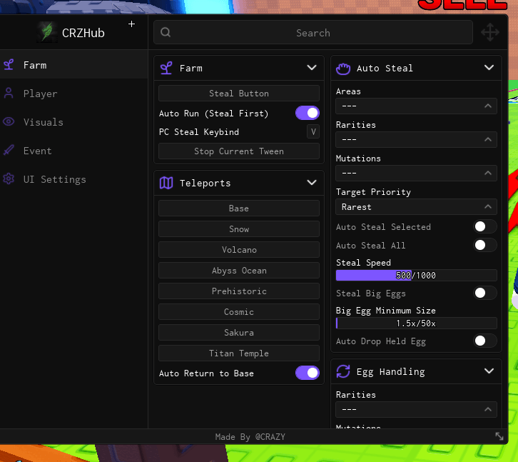Image resolution: width=518 pixels, height=462 pixels.
Task: Click the Search input field
Action: click(313, 32)
